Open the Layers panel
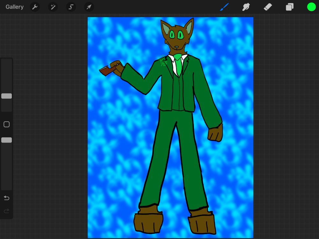 (x=290, y=7)
